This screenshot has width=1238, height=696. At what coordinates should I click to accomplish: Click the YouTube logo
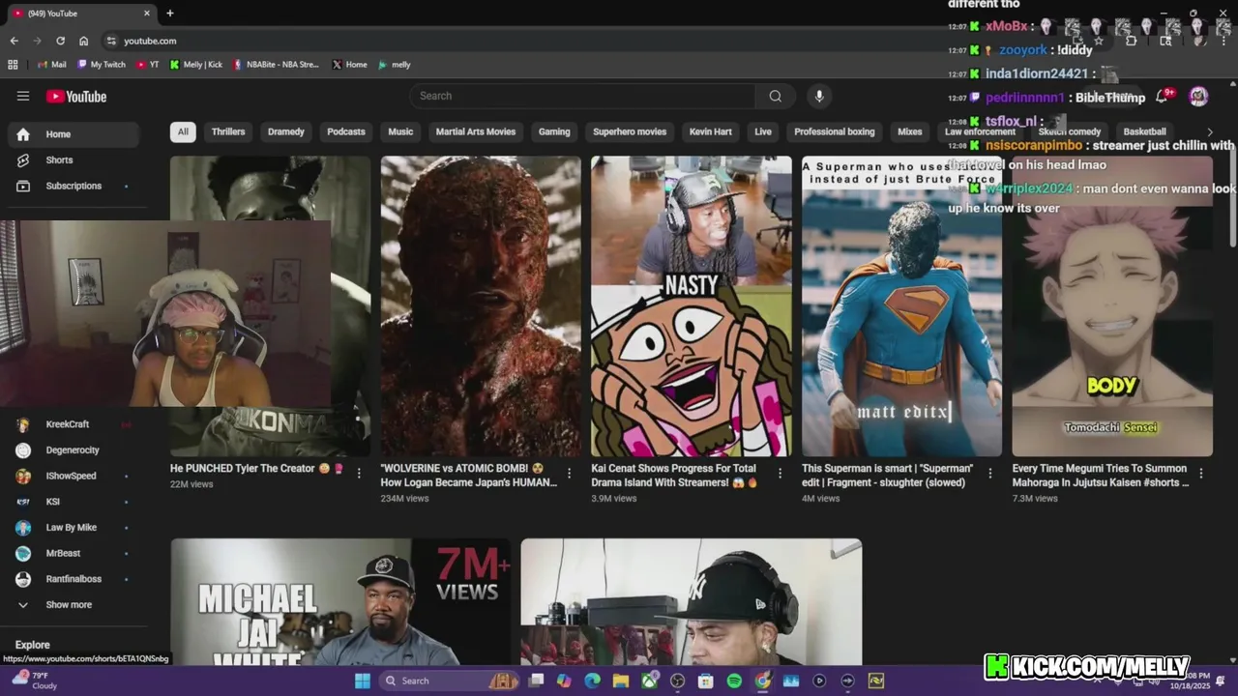pos(76,97)
